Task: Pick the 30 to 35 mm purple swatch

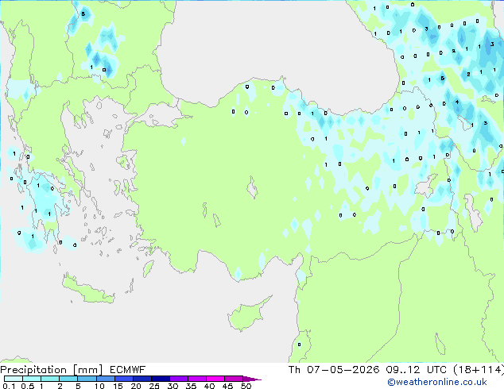Action: click(x=179, y=379)
